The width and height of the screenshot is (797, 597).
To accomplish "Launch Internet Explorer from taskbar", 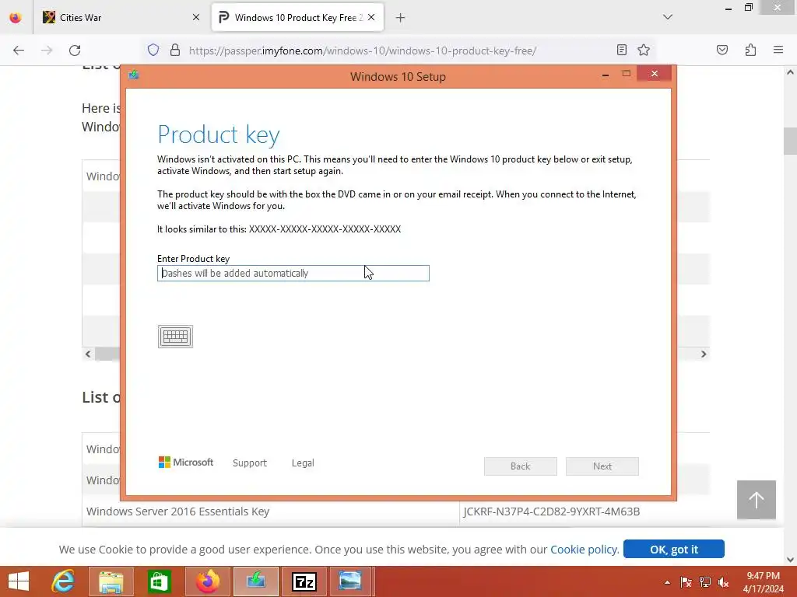I will tap(64, 581).
